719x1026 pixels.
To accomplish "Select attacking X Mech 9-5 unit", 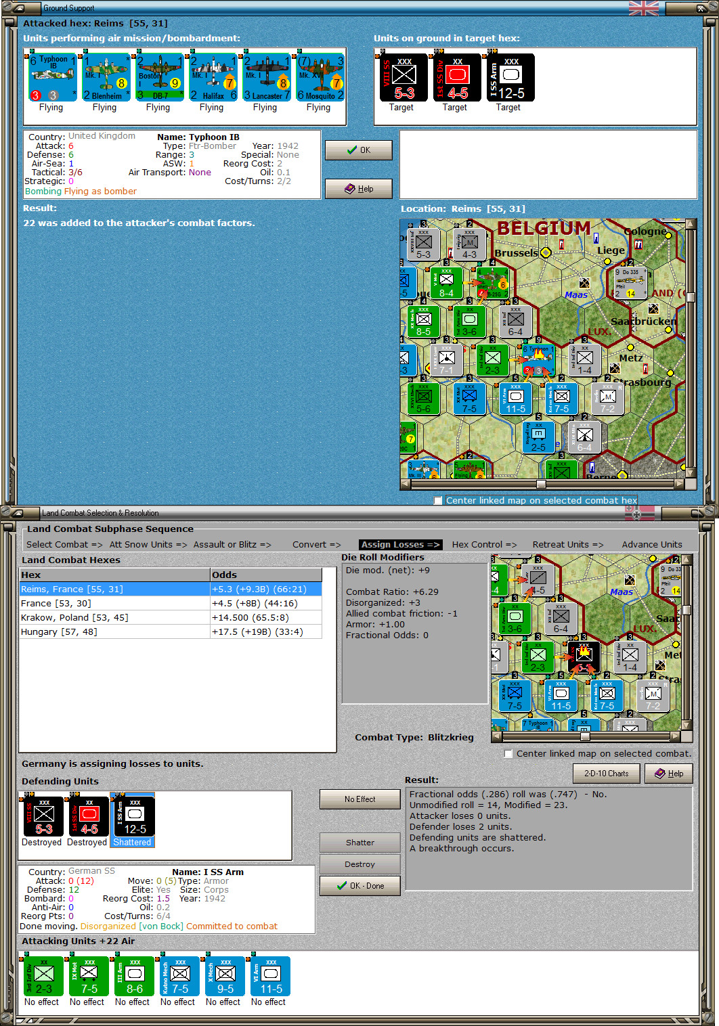I will click(x=225, y=976).
